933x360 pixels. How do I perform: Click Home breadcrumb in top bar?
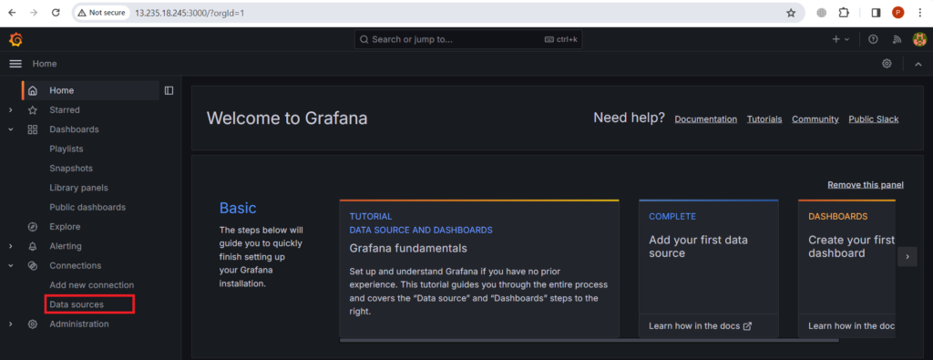coord(45,64)
